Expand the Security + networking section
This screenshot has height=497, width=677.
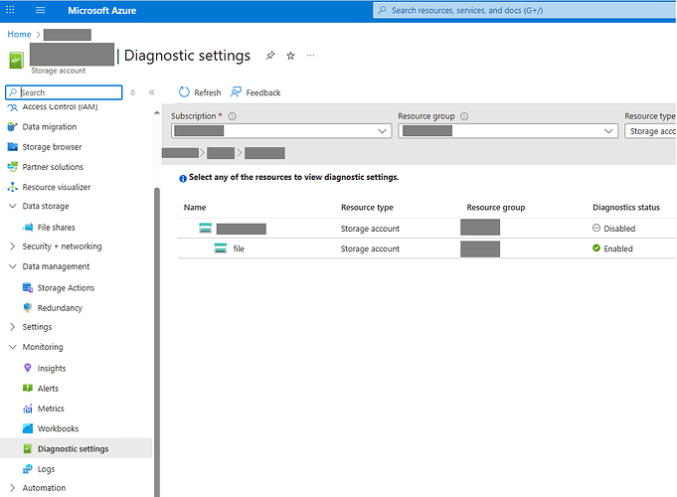pos(62,247)
